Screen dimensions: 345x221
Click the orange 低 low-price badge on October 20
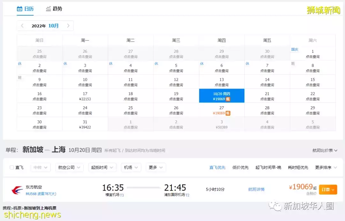229,99
